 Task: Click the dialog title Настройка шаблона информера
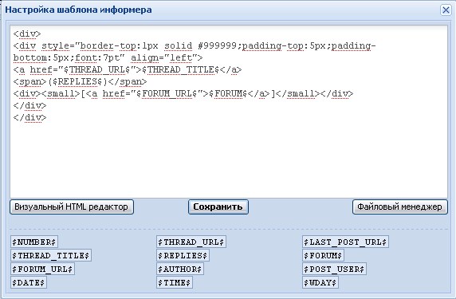[78, 10]
